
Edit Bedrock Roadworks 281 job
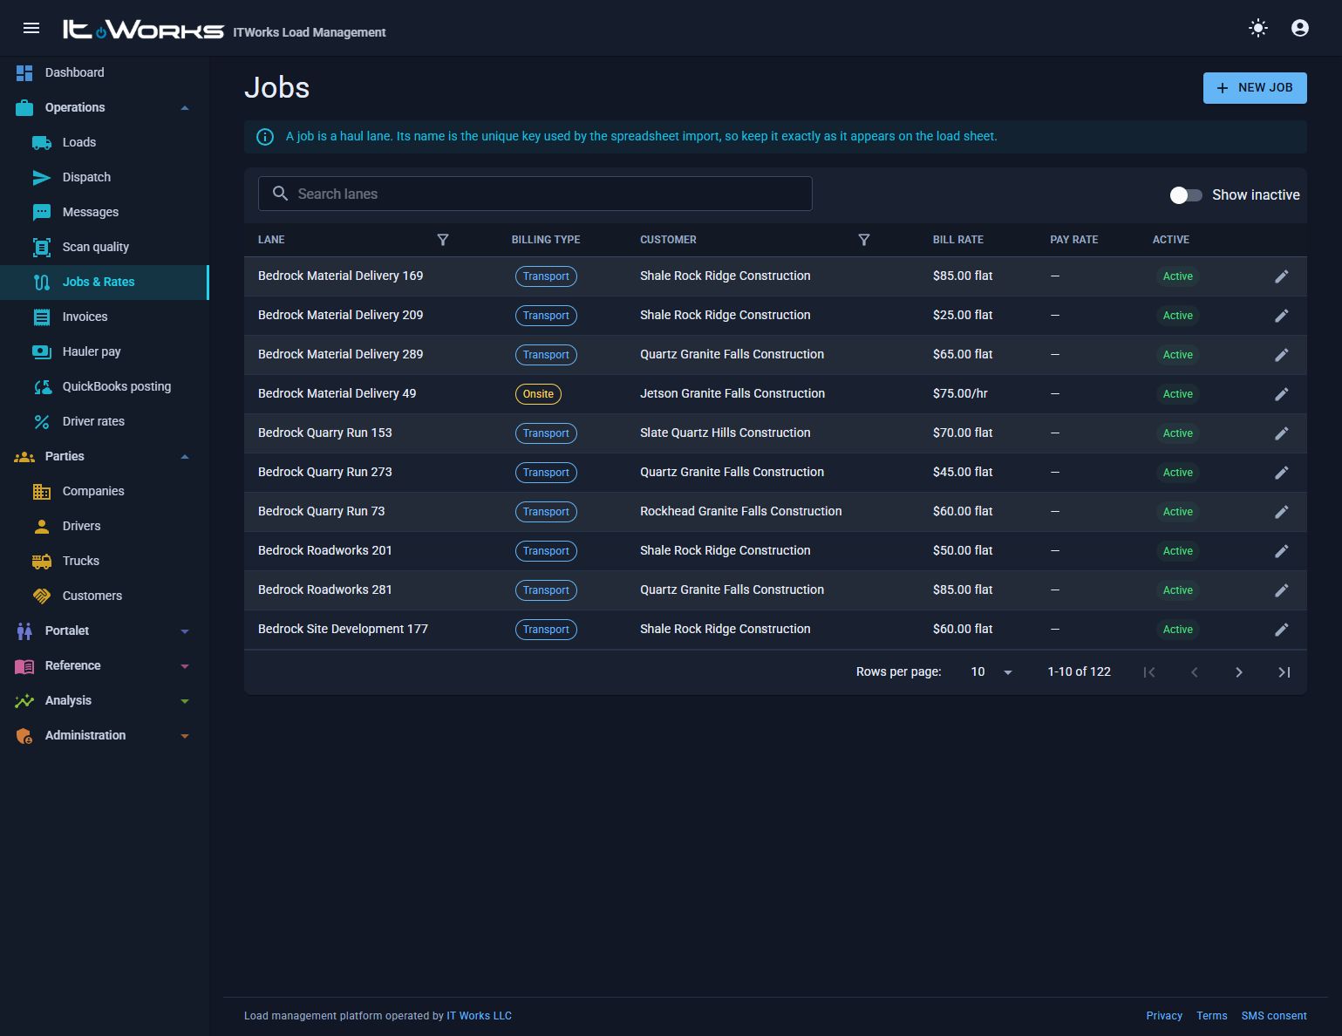pyautogui.click(x=1281, y=590)
